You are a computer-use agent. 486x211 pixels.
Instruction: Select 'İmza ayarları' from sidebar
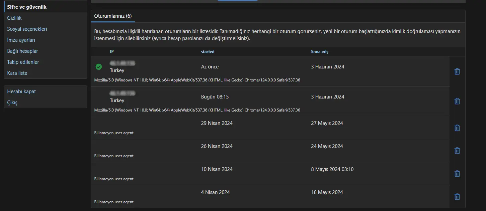click(21, 40)
